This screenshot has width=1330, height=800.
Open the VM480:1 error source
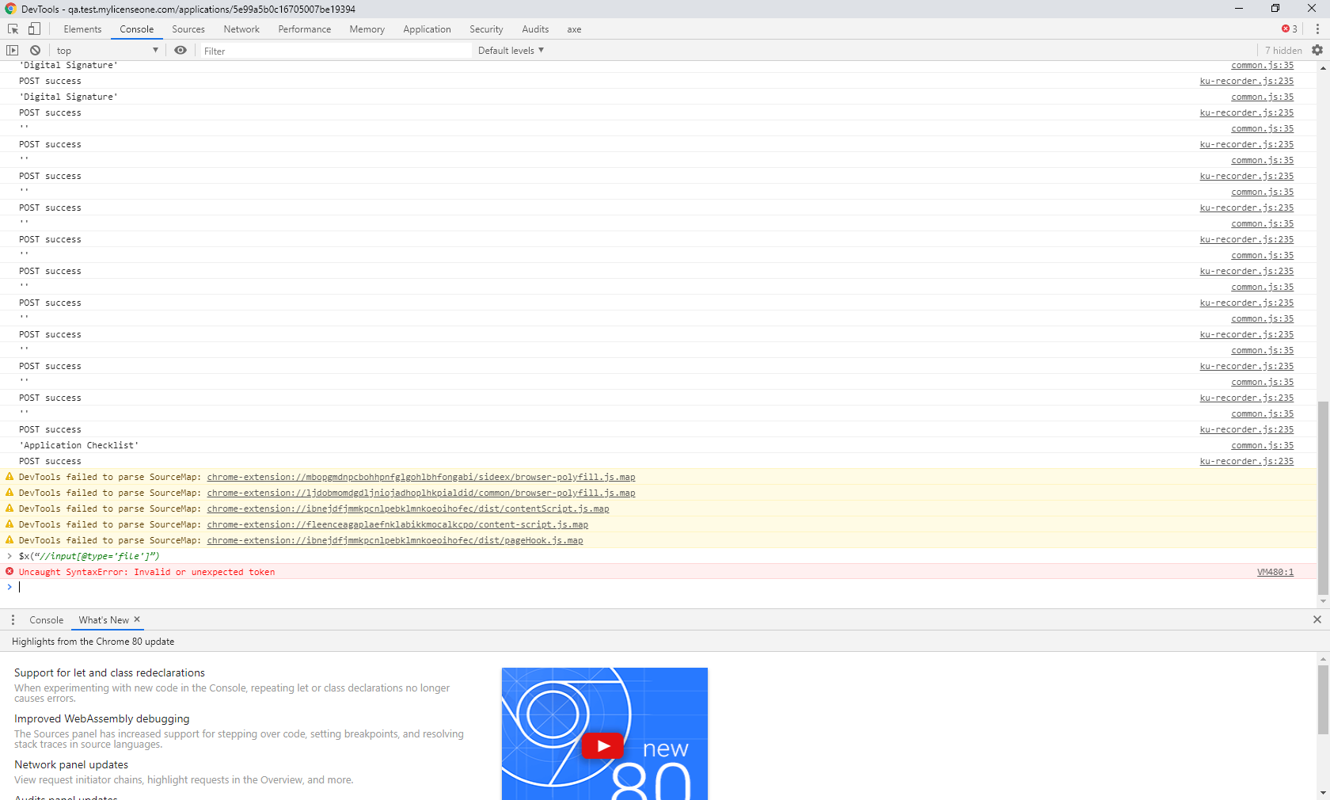point(1275,571)
